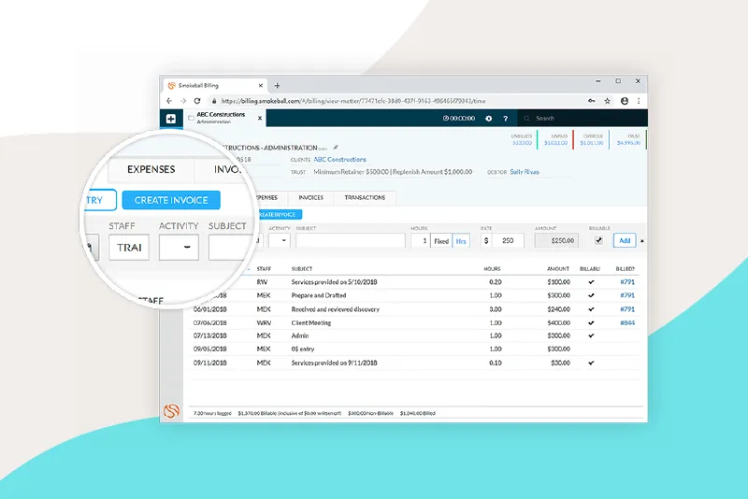Click the Amount field showing $250.00
This screenshot has height=499, width=748.
(x=556, y=241)
